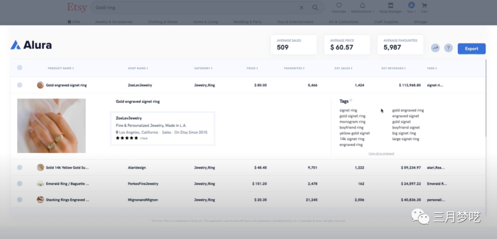Select the Emerald Ring / Baguette row checkbox
This screenshot has width=497, height=239.
[20, 184]
